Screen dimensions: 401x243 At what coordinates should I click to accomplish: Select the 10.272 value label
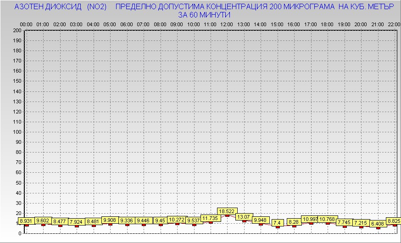pyautogui.click(x=177, y=220)
